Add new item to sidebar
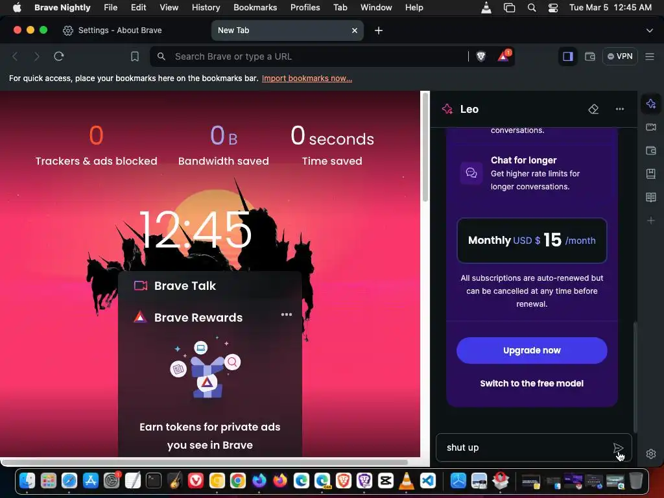 (651, 220)
